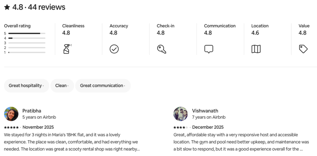317x156 pixels.
Task: Enable the Great communication filter chip
Action: 103,86
